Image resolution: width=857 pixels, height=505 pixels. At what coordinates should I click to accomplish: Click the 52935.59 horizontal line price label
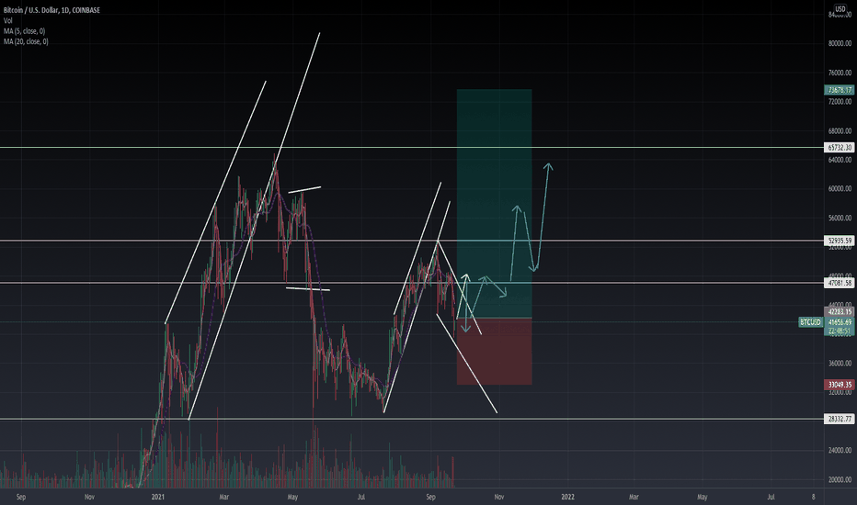tap(839, 241)
